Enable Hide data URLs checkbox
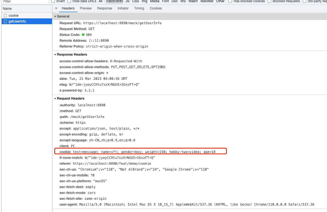327x212 pixels. pyautogui.click(x=69, y=1)
